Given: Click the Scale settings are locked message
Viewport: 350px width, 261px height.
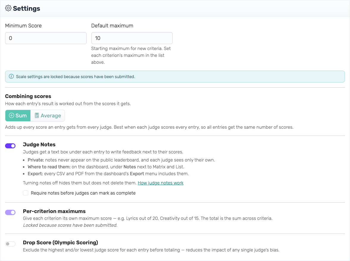Looking at the screenshot, I should [76, 77].
